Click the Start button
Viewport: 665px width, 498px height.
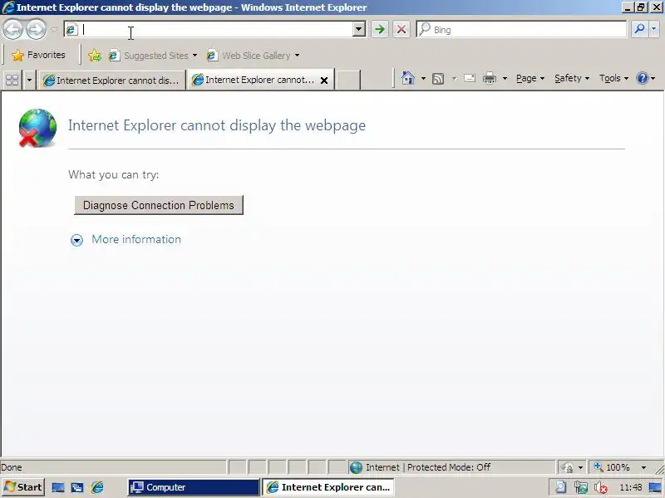(23, 487)
